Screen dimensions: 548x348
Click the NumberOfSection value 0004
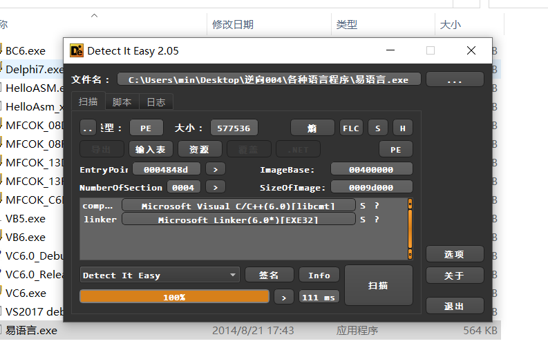[184, 187]
